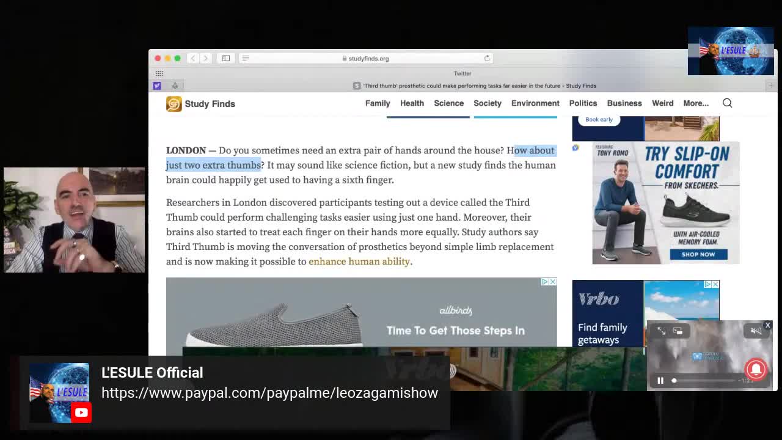Select the second pinned tab icon
Screen dimensions: 782x440
[x=175, y=86]
